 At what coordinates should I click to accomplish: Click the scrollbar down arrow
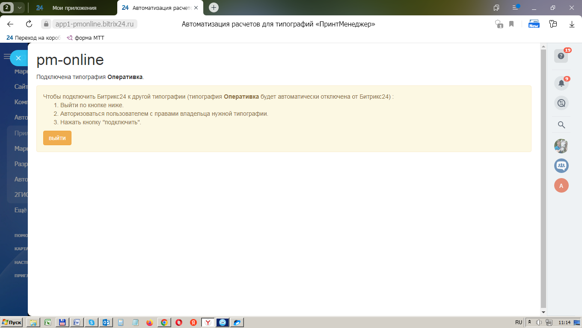[x=543, y=313]
